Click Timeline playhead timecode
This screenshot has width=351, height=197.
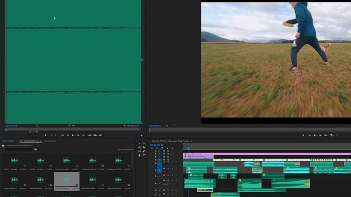[157, 145]
